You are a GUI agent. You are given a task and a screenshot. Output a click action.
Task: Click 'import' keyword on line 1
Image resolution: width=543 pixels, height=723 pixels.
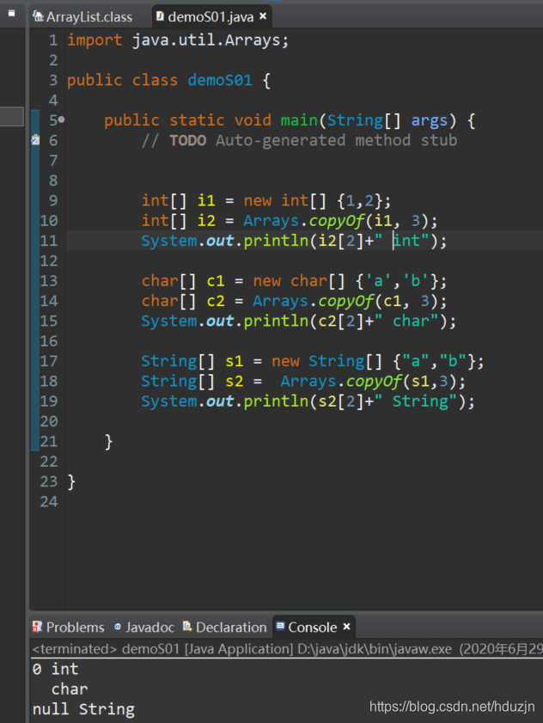pyautogui.click(x=95, y=40)
